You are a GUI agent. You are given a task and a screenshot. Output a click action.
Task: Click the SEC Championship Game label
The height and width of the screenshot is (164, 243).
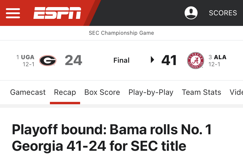click(x=121, y=33)
